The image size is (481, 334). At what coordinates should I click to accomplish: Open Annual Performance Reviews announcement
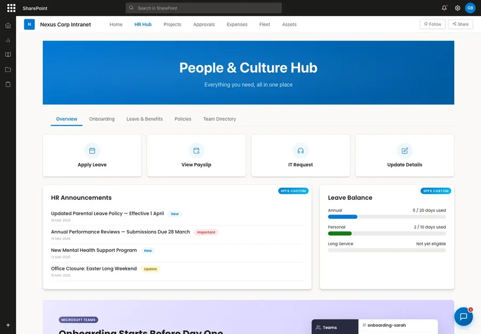tap(121, 232)
